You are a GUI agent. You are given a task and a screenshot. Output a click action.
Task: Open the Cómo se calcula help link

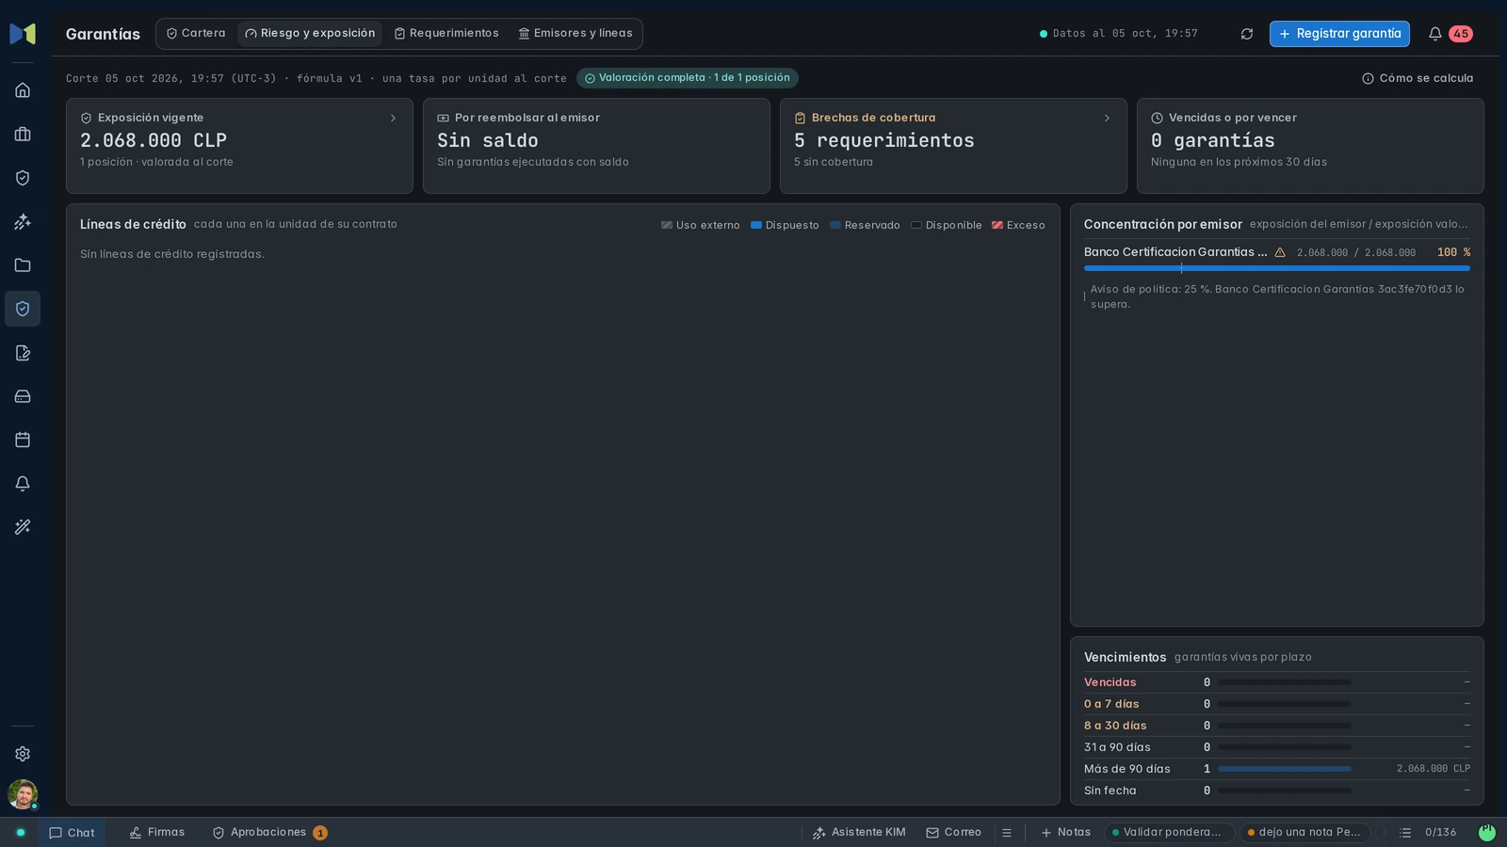point(1418,78)
